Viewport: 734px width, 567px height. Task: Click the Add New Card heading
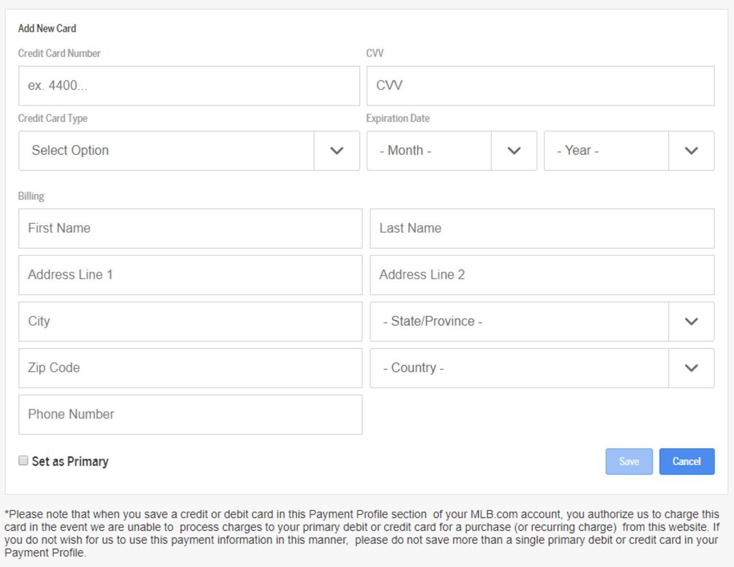tap(47, 28)
